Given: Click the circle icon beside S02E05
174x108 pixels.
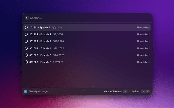Looking at the screenshot, I should click(x=26, y=55).
